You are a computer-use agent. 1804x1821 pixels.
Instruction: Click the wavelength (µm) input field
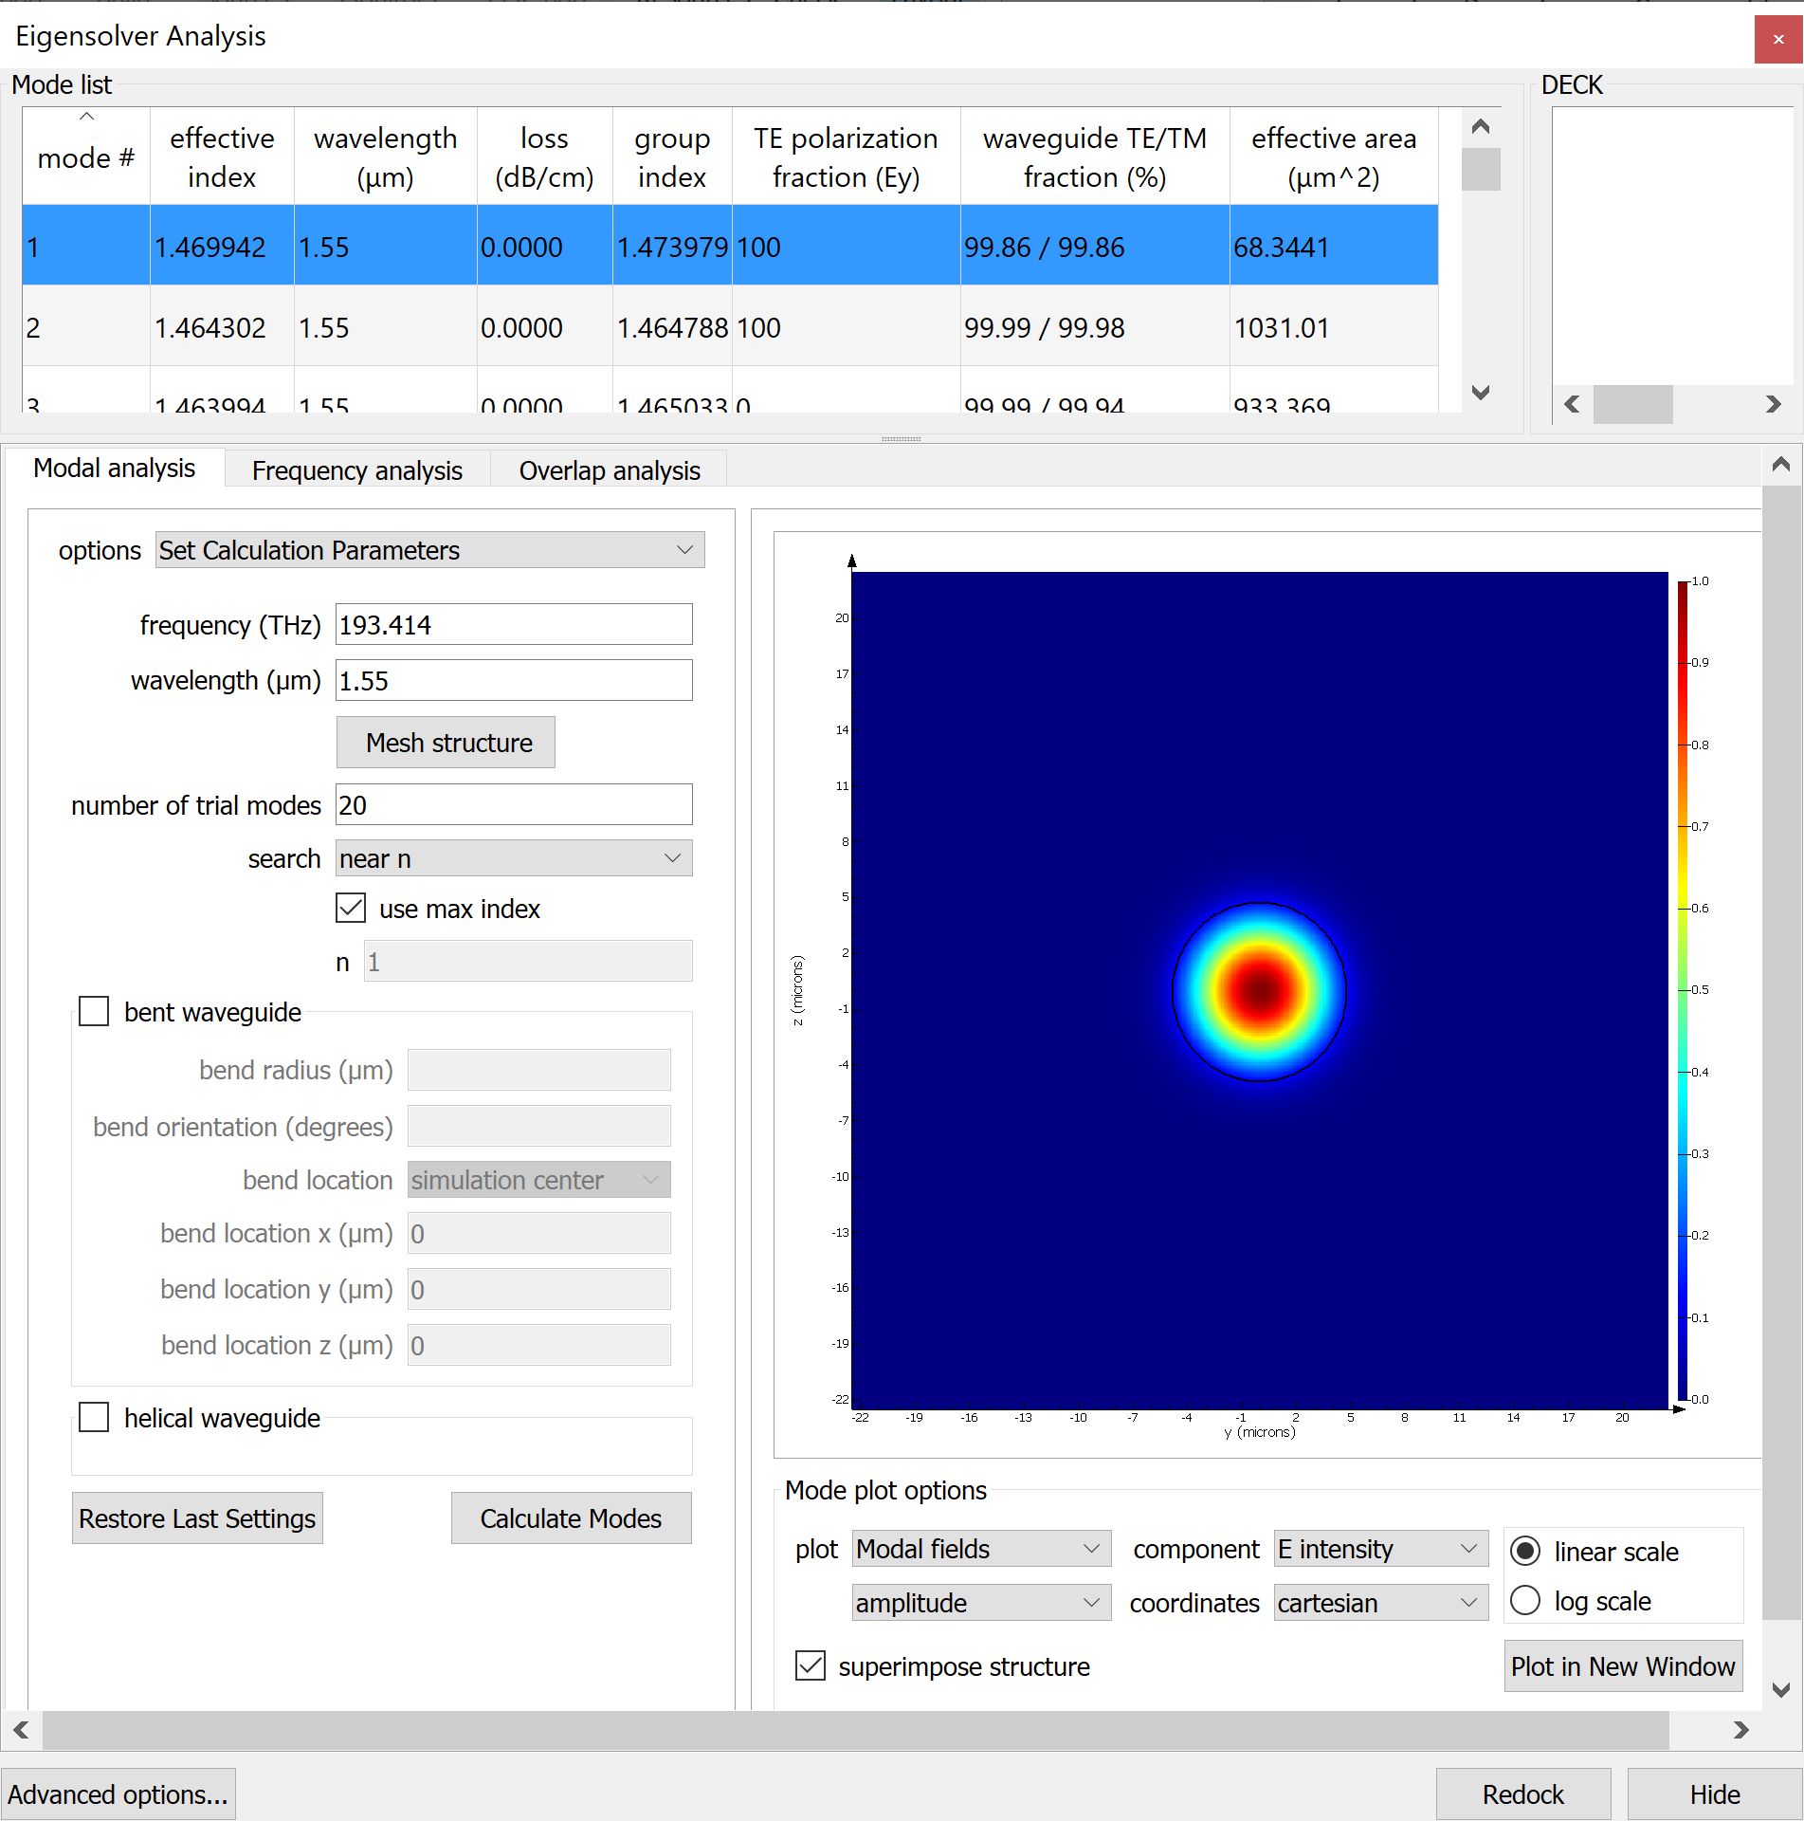pyautogui.click(x=514, y=681)
